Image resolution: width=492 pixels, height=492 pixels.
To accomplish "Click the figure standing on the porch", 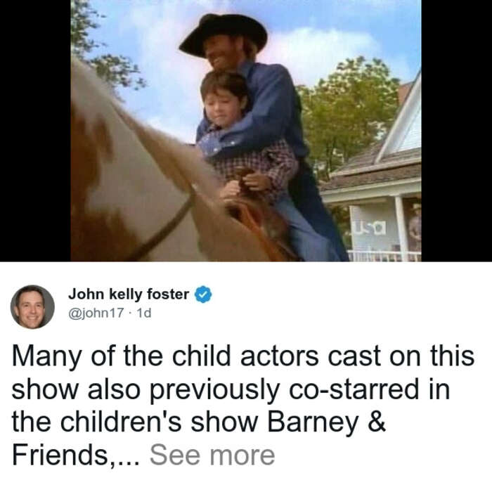I will tap(415, 226).
